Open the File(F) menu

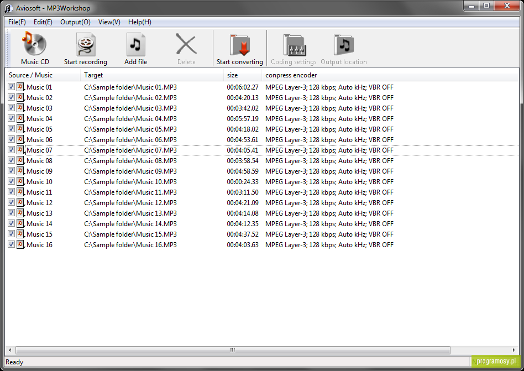tap(17, 22)
